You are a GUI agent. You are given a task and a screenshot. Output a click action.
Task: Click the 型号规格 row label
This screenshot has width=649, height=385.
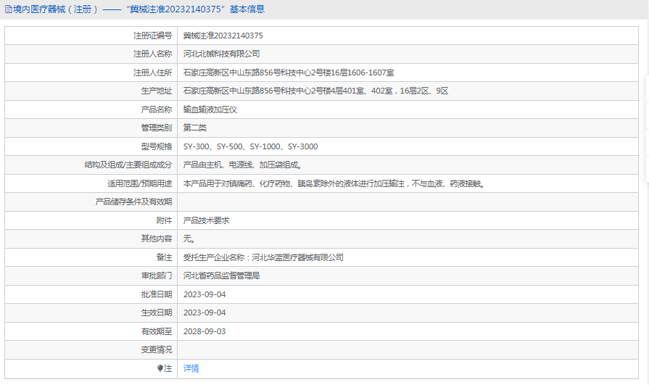click(156, 146)
